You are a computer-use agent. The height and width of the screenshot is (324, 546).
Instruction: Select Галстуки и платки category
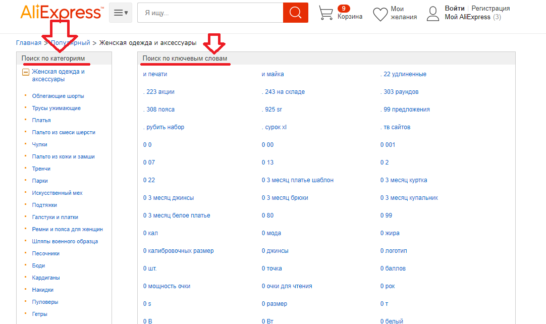pyautogui.click(x=55, y=217)
